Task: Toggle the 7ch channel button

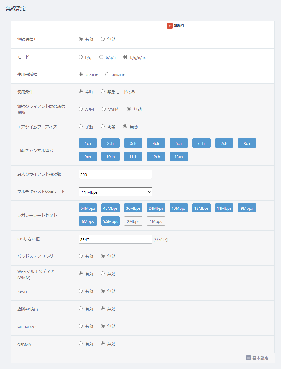Action: click(224, 143)
